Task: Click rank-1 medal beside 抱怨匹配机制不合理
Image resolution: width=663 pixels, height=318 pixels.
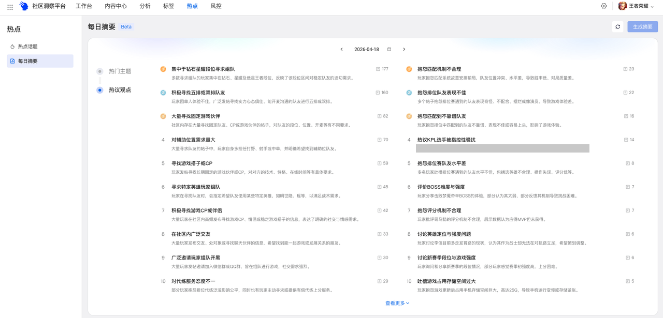Action: (409, 69)
